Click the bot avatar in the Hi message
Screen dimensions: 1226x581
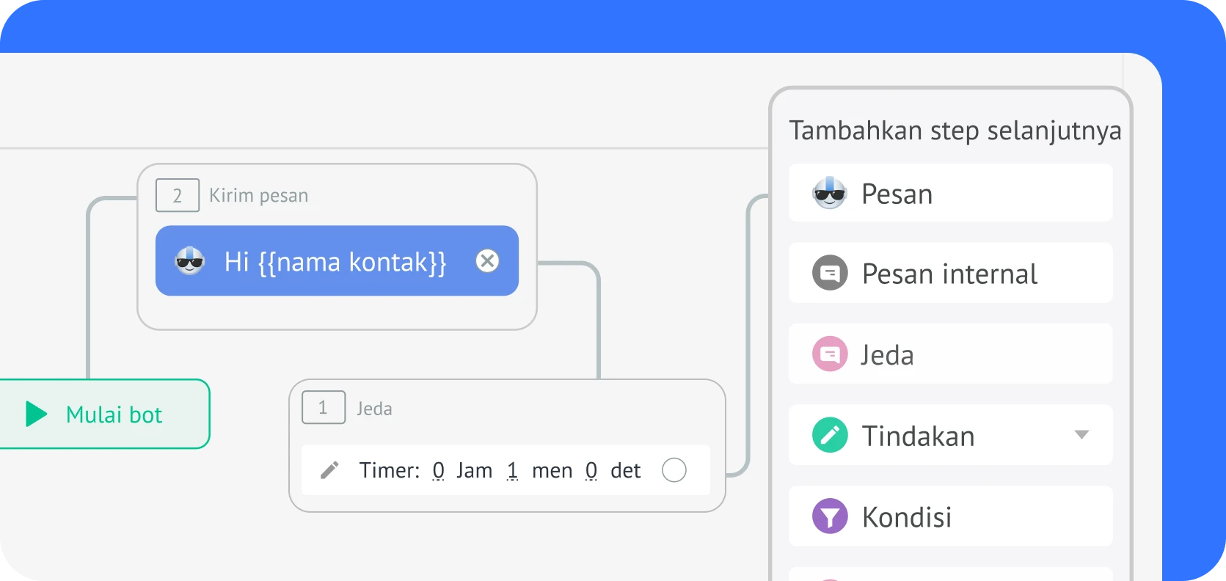(x=190, y=261)
